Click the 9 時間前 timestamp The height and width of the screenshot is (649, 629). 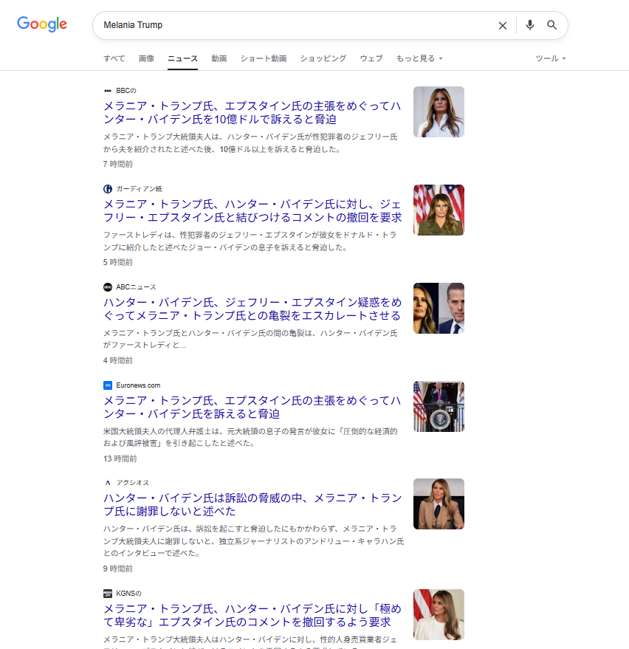[118, 569]
